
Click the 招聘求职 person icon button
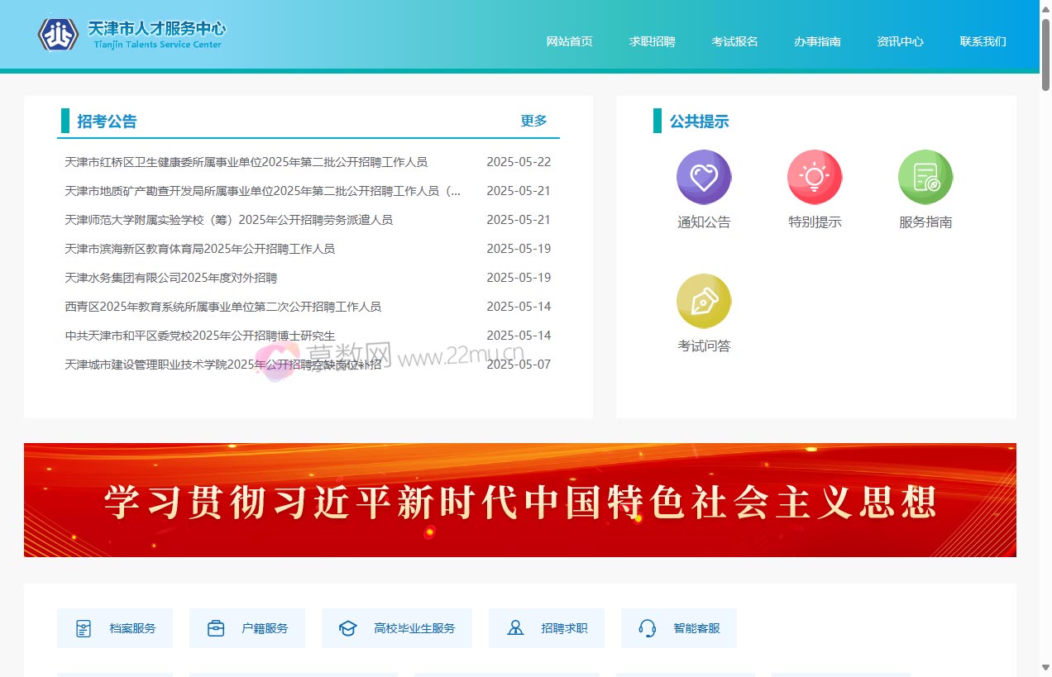click(x=547, y=628)
